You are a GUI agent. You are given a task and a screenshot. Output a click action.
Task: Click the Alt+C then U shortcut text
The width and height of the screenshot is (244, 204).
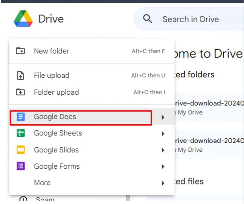tap(148, 76)
